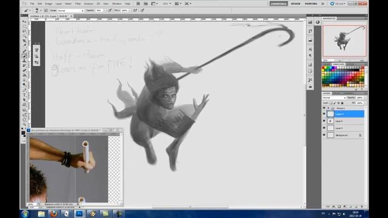
Task: Click the Navigator preview thumbnail
Action: (x=344, y=41)
